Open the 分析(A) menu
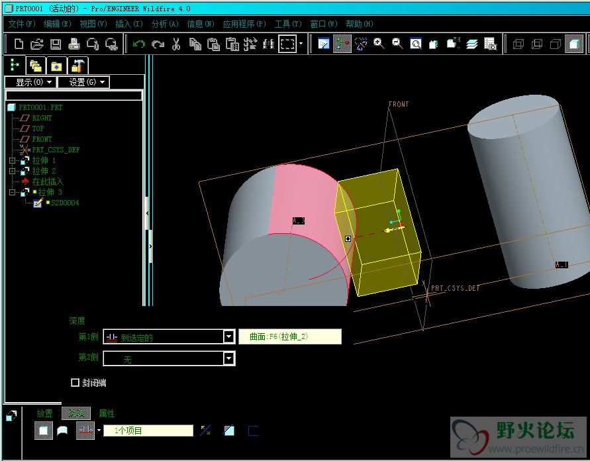590x461 pixels. pos(165,24)
